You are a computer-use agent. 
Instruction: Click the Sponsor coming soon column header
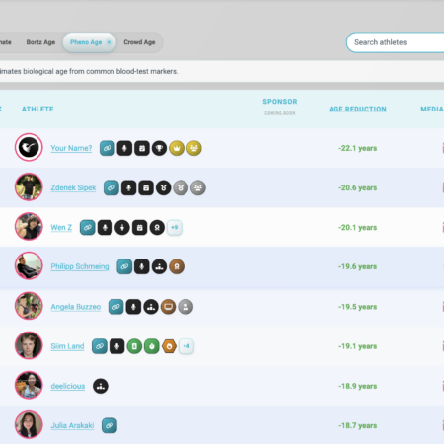coord(280,106)
